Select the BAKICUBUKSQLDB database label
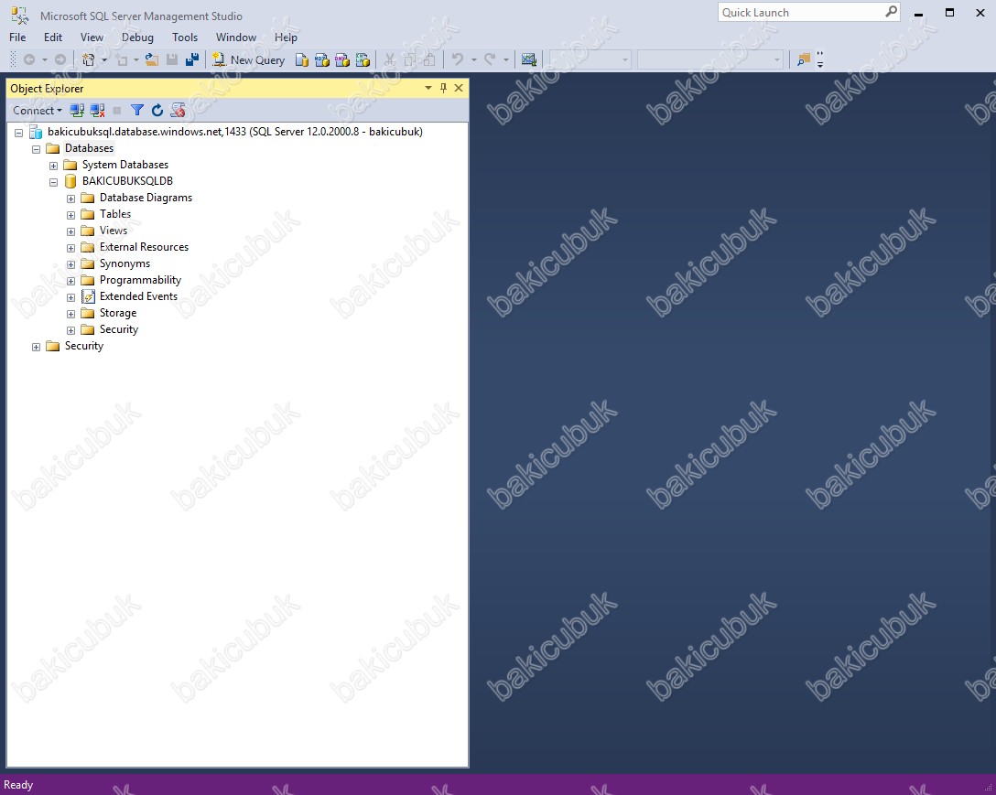996x795 pixels. click(127, 181)
